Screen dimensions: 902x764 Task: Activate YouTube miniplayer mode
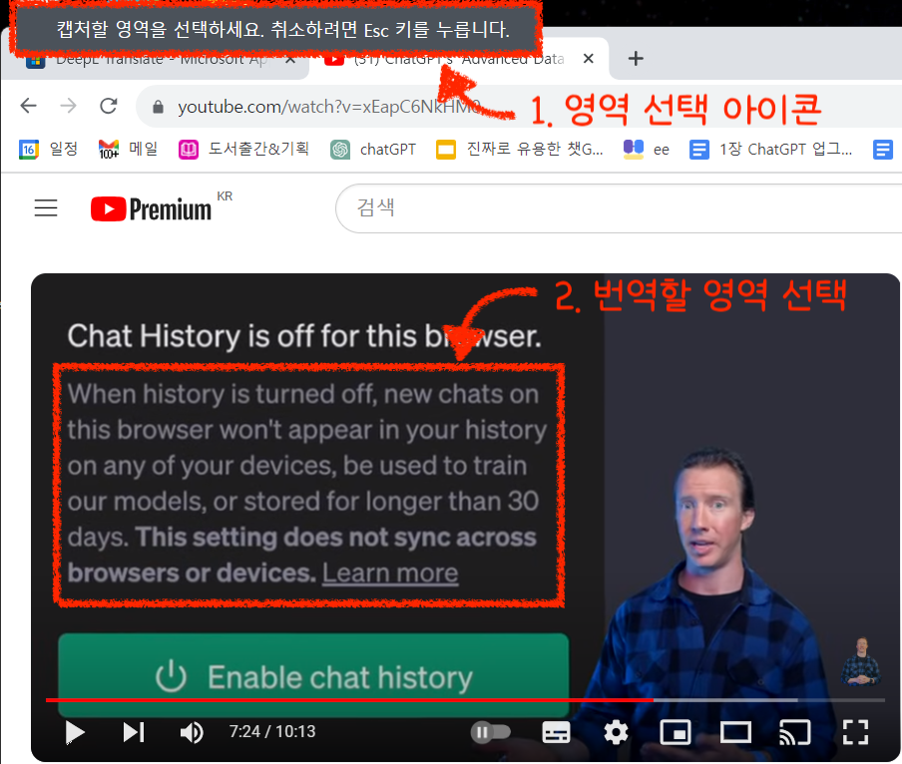click(x=676, y=732)
